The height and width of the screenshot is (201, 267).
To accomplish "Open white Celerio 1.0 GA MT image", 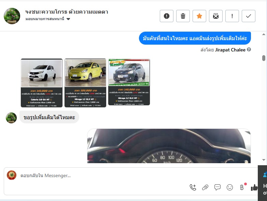I will click(x=42, y=83).
